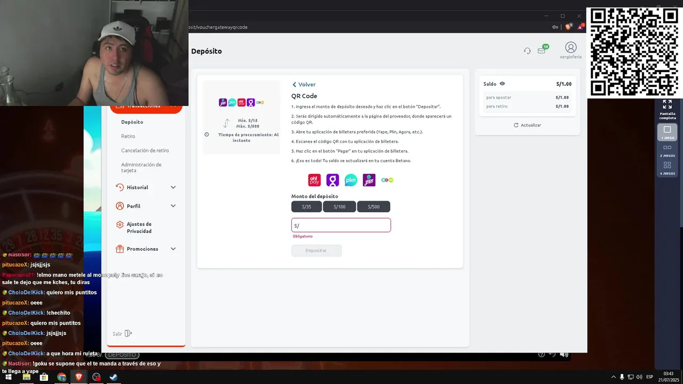Open Microsoft Store from taskbar
This screenshot has height=384, width=683.
tap(44, 377)
